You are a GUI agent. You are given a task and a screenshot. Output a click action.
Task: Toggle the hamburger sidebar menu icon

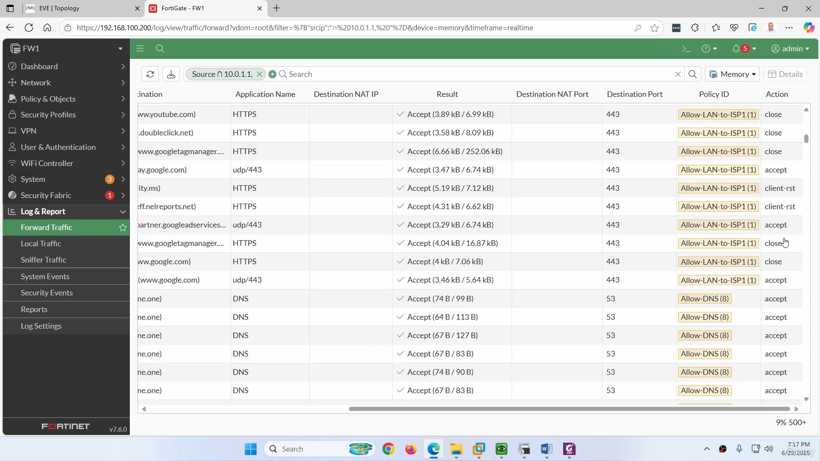pos(140,49)
